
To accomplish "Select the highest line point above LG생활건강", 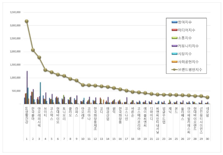I will coord(26,21).
